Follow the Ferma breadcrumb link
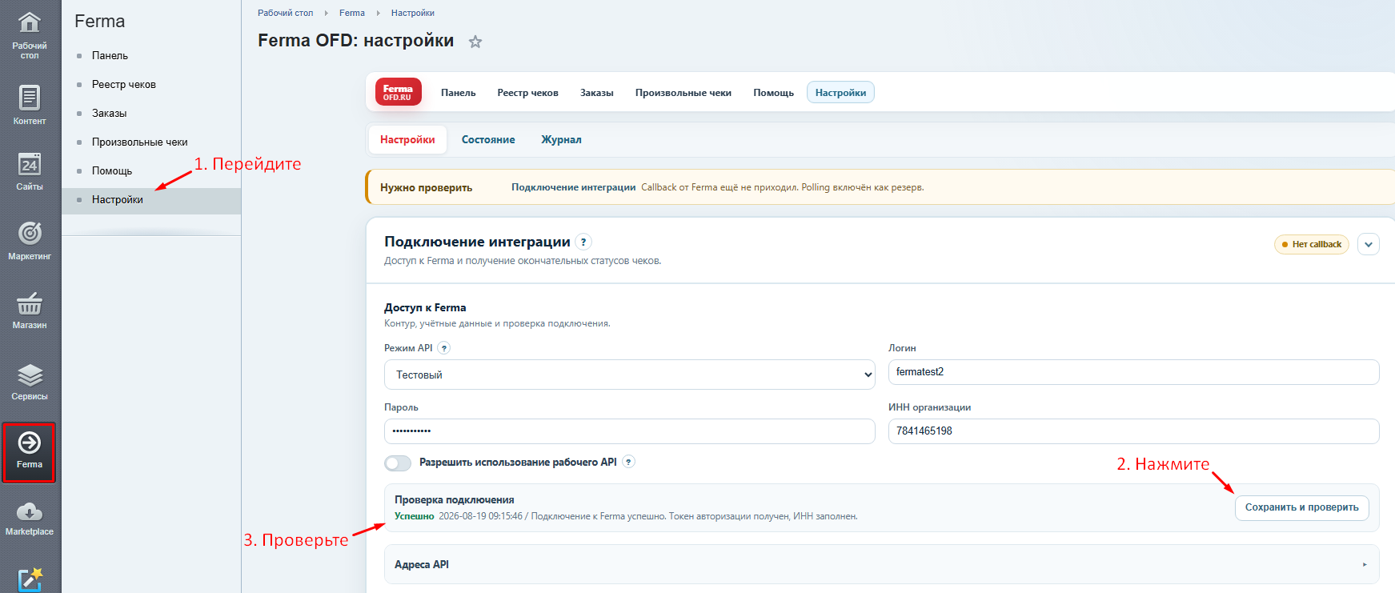This screenshot has width=1395, height=593. coord(352,13)
